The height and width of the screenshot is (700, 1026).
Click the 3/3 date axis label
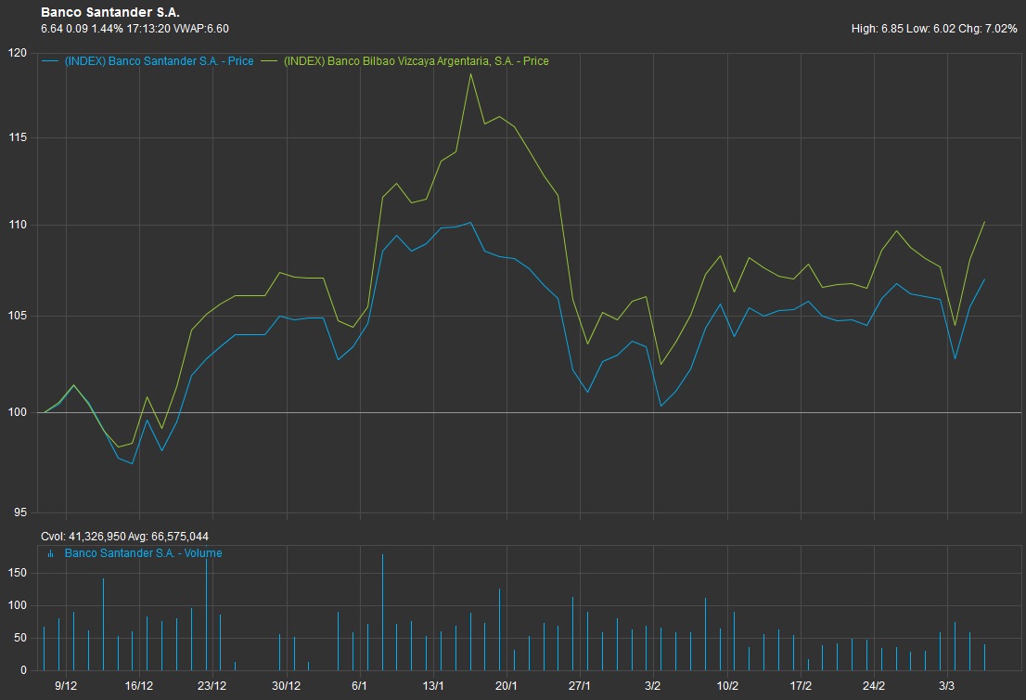[947, 686]
